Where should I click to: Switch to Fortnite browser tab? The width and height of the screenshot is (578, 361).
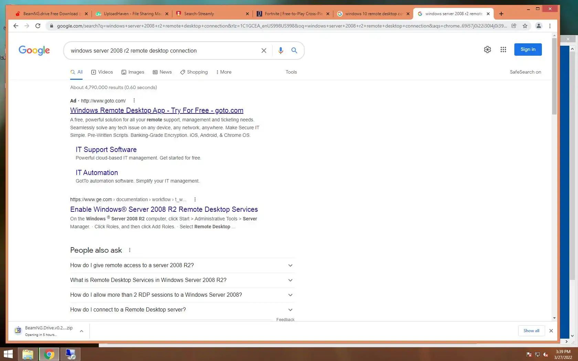pos(293,14)
